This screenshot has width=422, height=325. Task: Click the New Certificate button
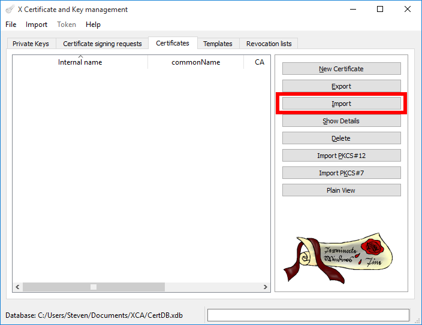pos(341,69)
